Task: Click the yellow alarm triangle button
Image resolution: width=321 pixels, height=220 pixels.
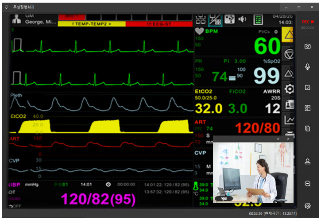Action: [x=288, y=35]
